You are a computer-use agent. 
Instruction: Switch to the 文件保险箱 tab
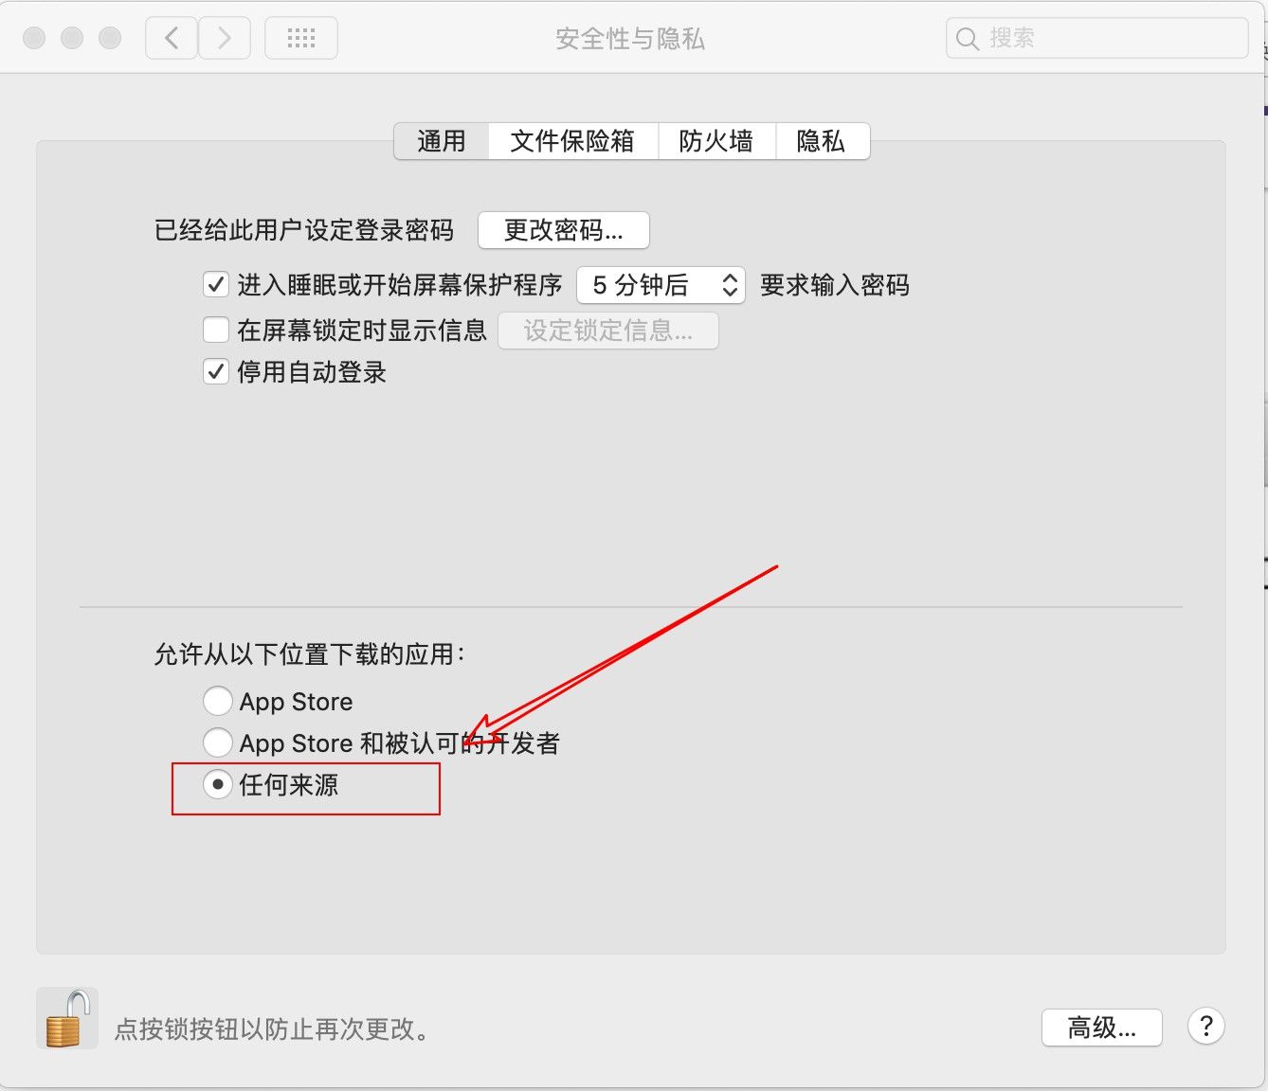tap(572, 141)
